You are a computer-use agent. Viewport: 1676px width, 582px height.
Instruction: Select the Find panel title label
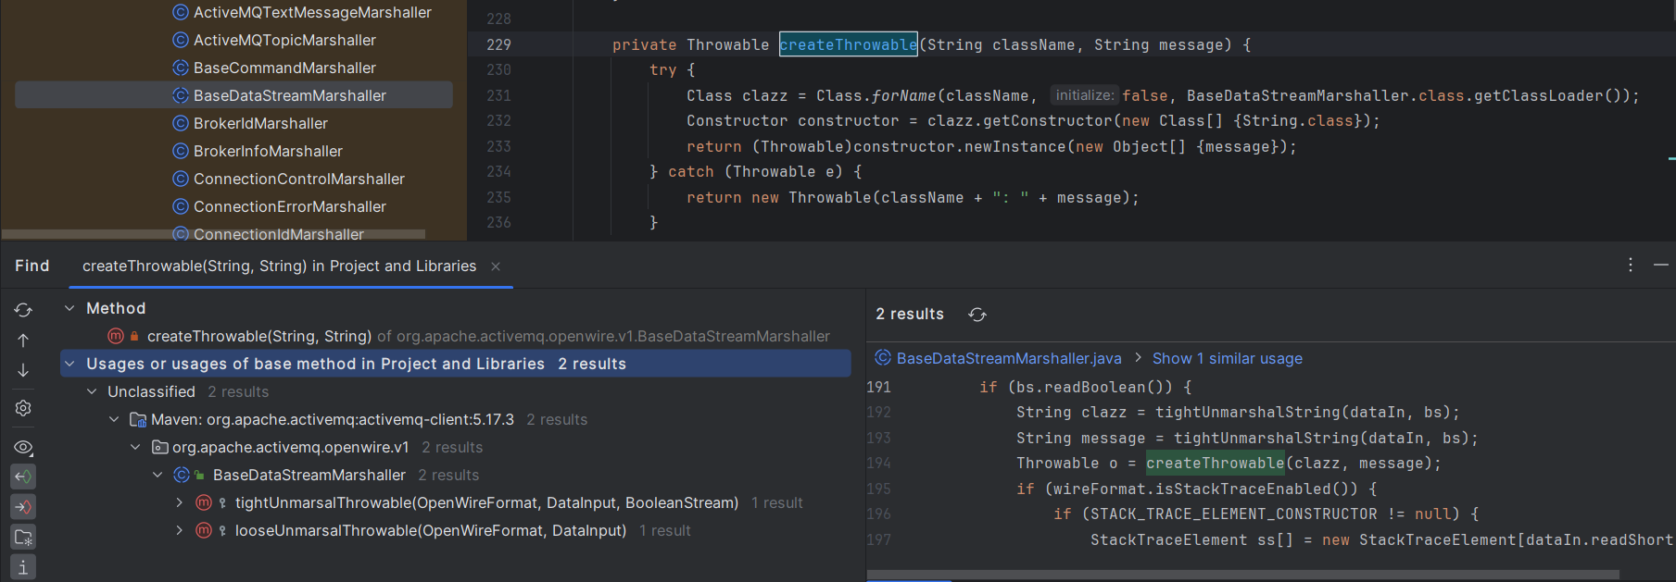pos(32,266)
